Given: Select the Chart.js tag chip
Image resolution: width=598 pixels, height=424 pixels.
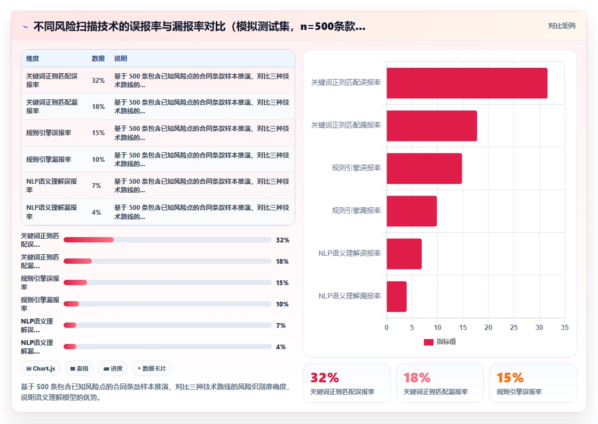Looking at the screenshot, I should [x=41, y=368].
